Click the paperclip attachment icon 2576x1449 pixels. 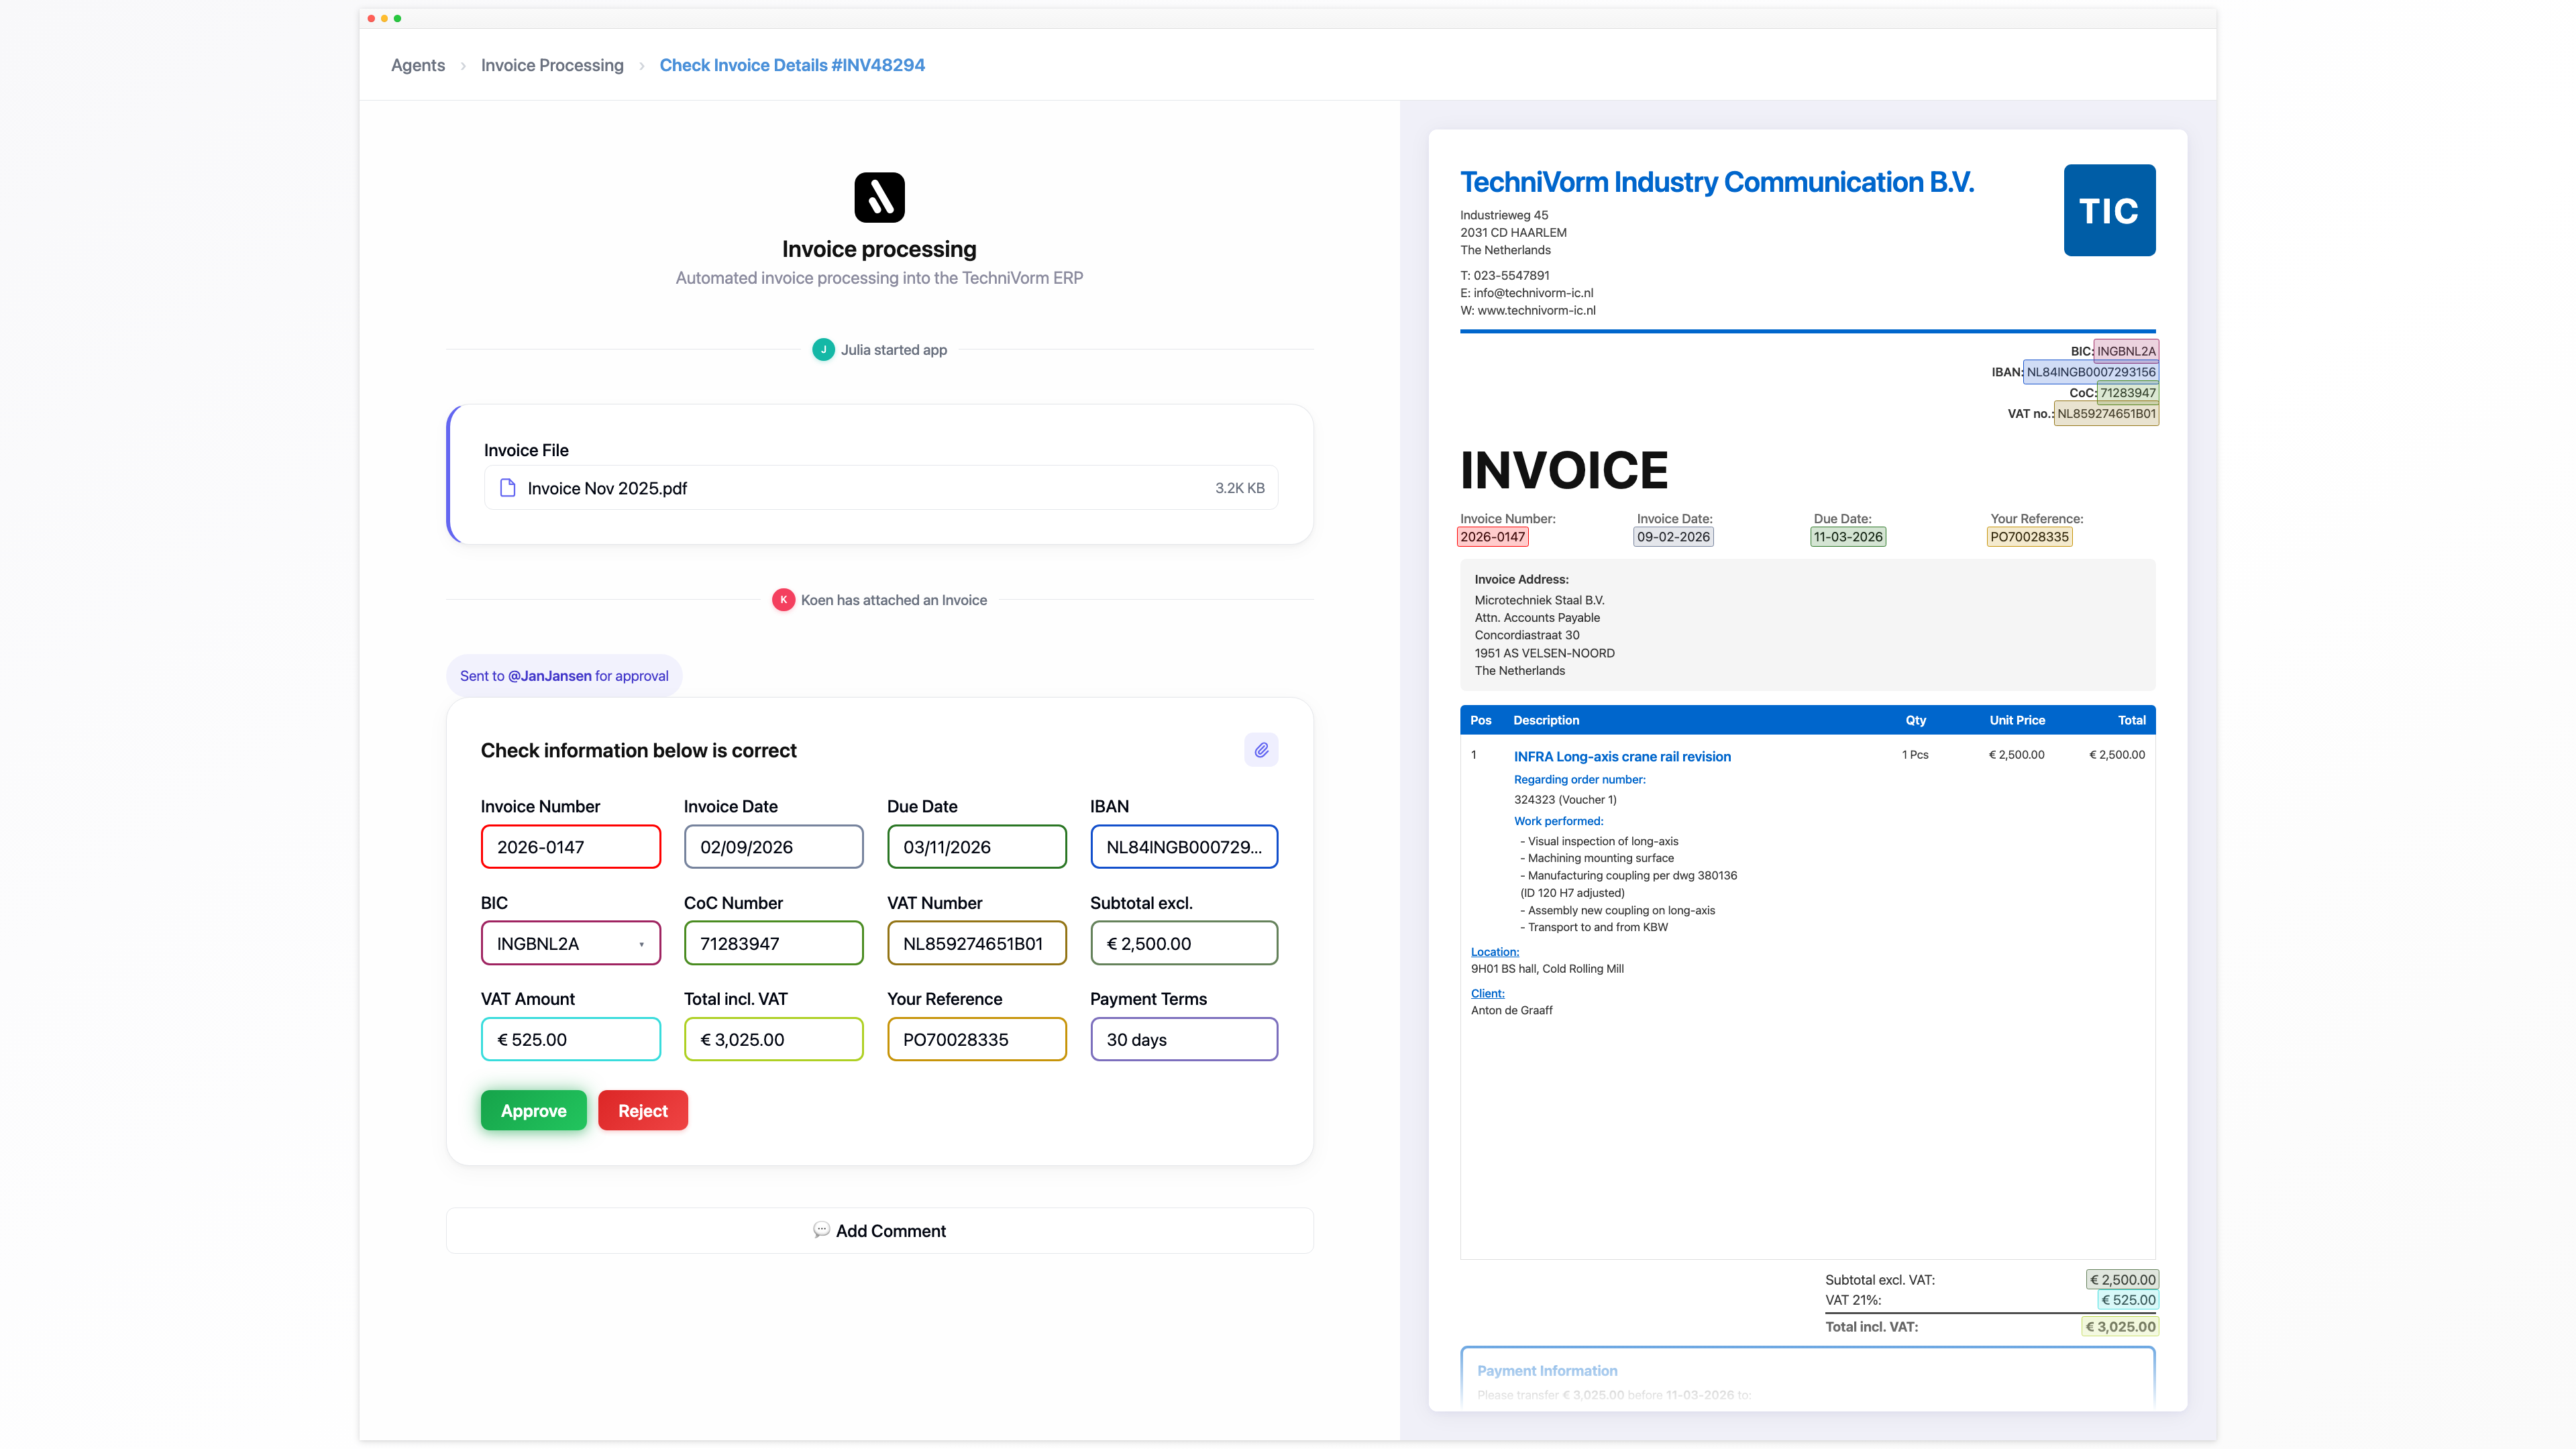(1261, 749)
